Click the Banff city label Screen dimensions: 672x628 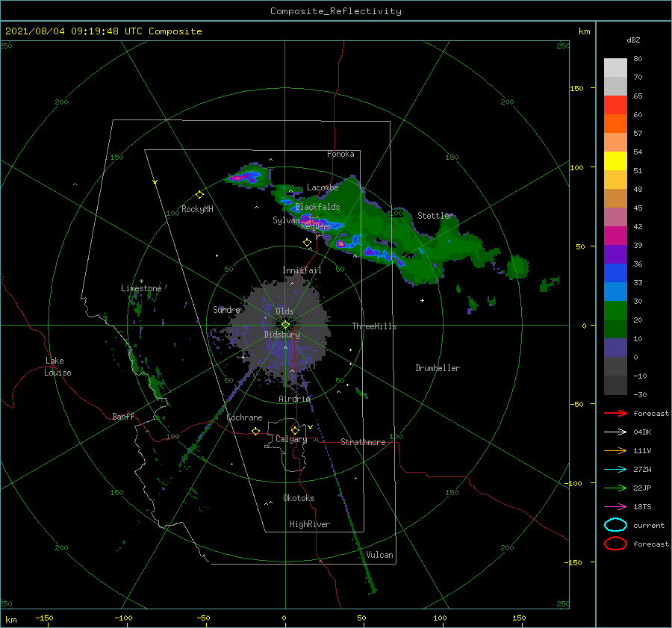point(123,416)
